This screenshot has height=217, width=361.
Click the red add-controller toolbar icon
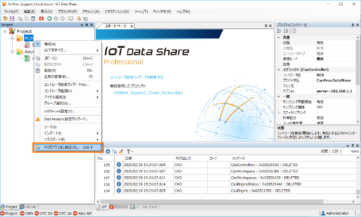click(42, 18)
